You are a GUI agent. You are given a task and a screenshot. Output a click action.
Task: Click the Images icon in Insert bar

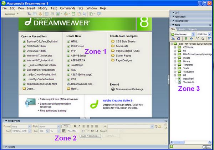58,14
